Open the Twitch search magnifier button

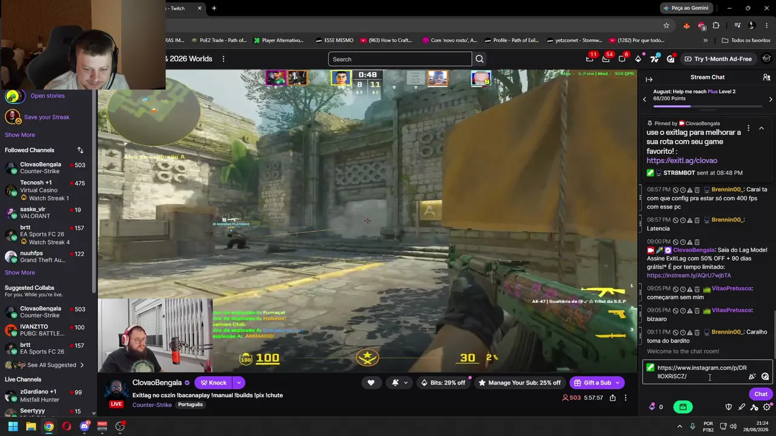click(480, 59)
